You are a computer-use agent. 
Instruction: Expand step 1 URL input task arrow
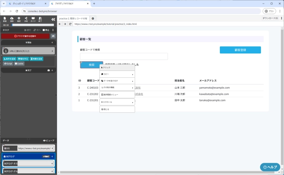52,51
